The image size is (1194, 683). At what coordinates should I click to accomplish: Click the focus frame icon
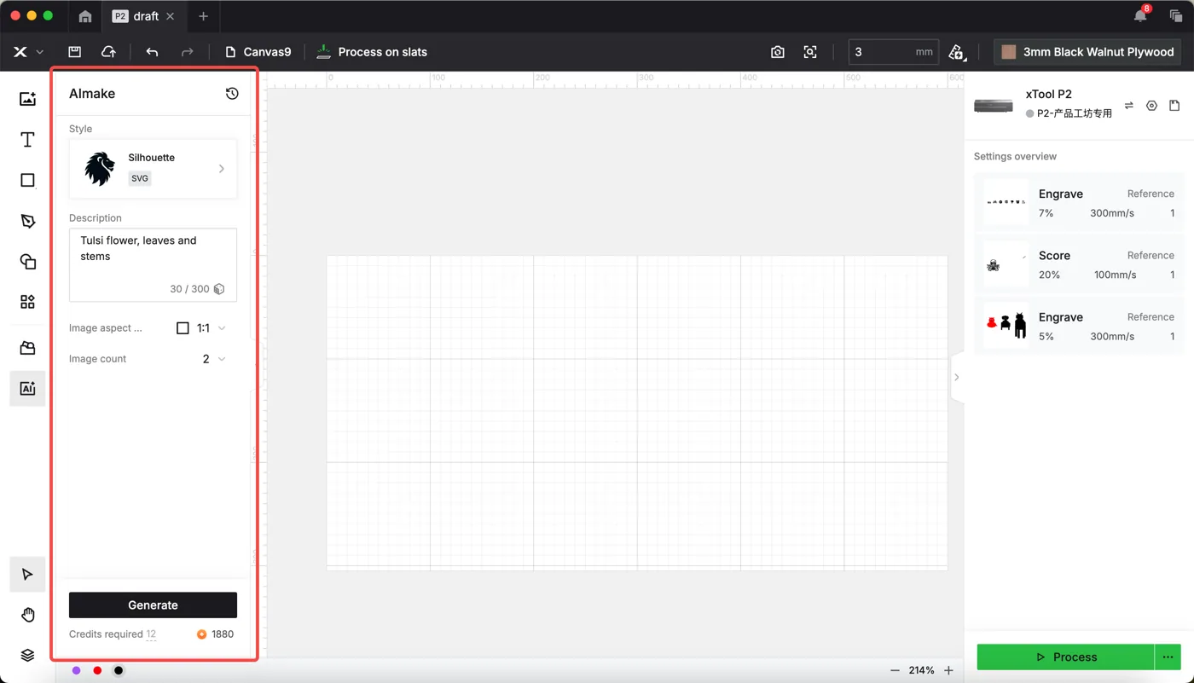810,52
